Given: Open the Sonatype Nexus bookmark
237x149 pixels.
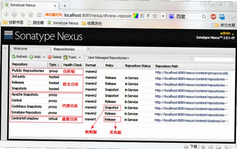Looking at the screenshot, I should [63, 23].
